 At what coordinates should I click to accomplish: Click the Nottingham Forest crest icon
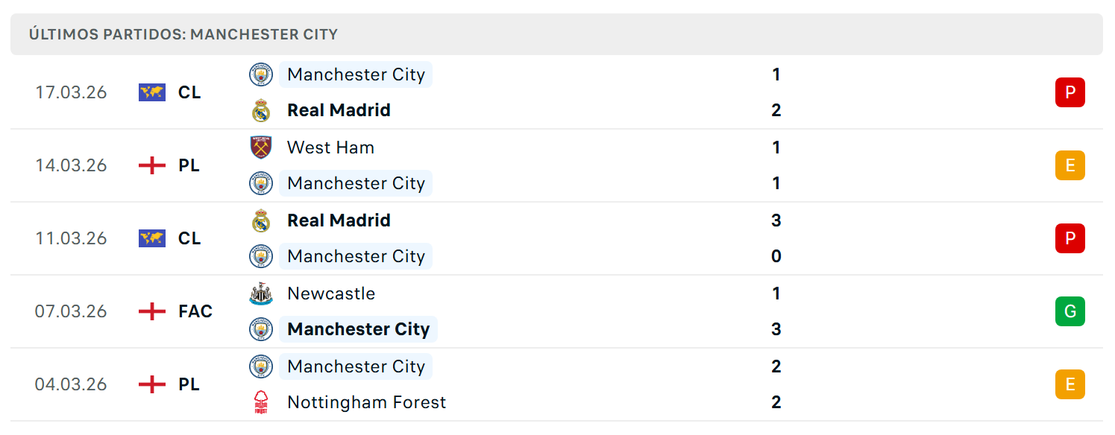[x=260, y=402]
